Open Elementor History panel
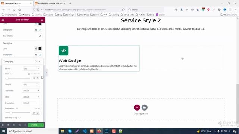The image size is (239, 134). (x=14, y=125)
